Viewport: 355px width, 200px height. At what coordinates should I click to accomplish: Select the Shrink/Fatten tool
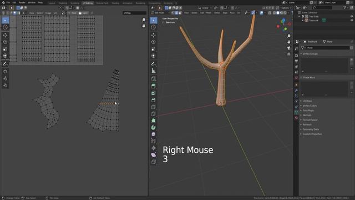click(154, 148)
